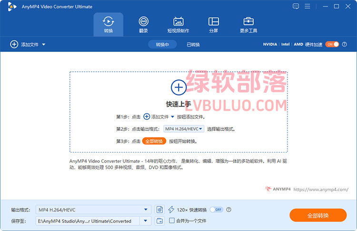This screenshot has height=231, width=357.
Task: Click the ANYMP4 logo near the link
Action: pyautogui.click(x=278, y=189)
